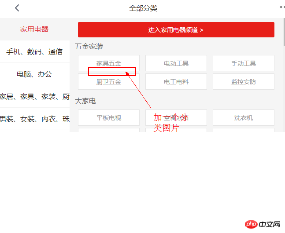Open the 家具五金 subcategory
This screenshot has width=285, height=233.
coord(109,63)
